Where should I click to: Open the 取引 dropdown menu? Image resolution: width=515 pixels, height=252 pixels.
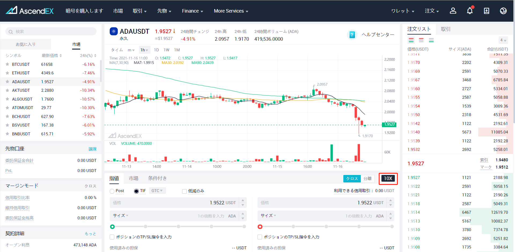pyautogui.click(x=140, y=11)
